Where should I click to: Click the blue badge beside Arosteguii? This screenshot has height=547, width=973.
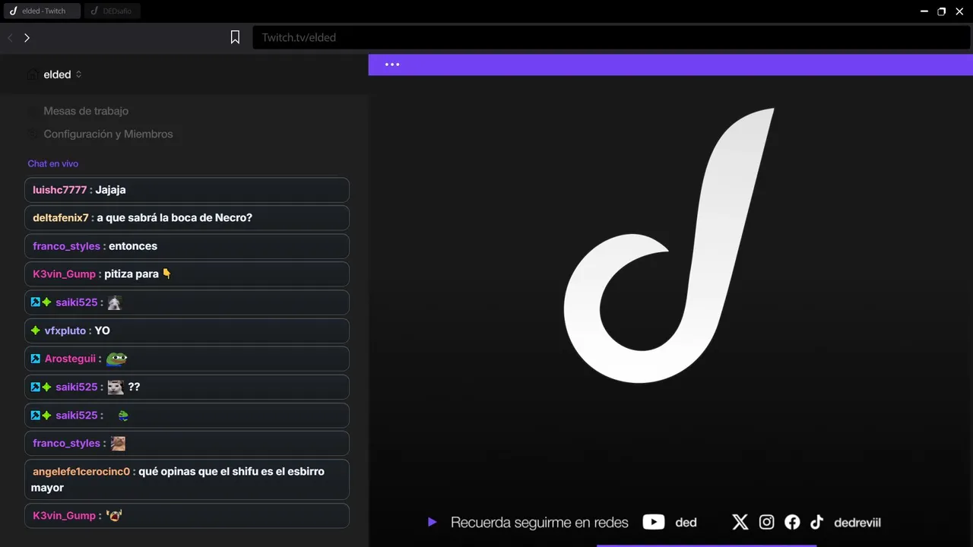(x=36, y=359)
